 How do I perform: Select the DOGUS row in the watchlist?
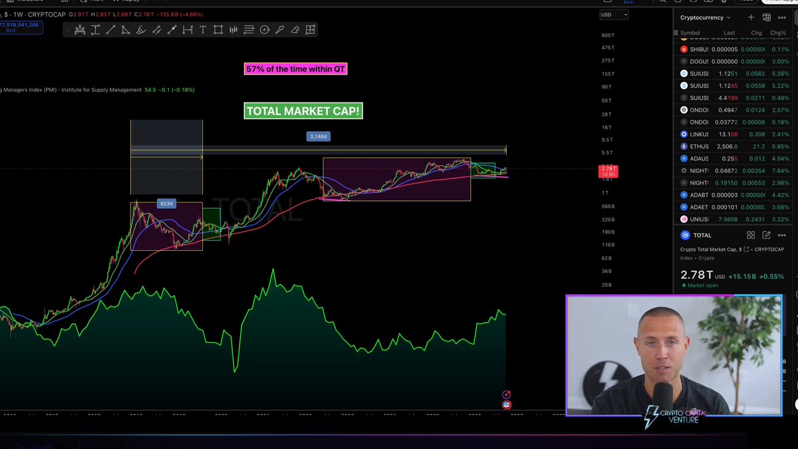(x=735, y=61)
